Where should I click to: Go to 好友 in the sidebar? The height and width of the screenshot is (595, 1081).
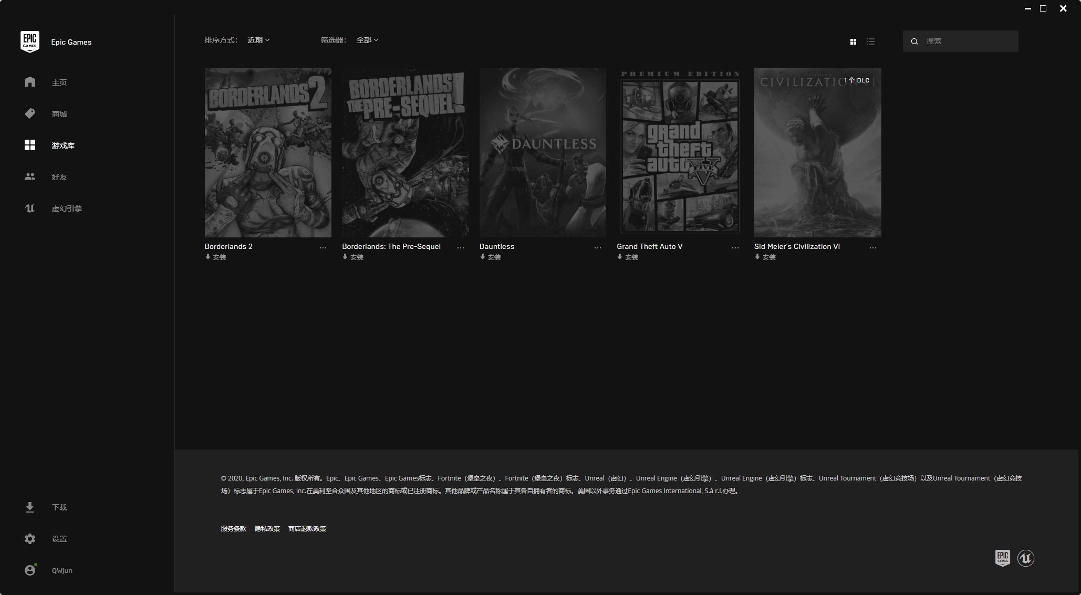pos(59,177)
